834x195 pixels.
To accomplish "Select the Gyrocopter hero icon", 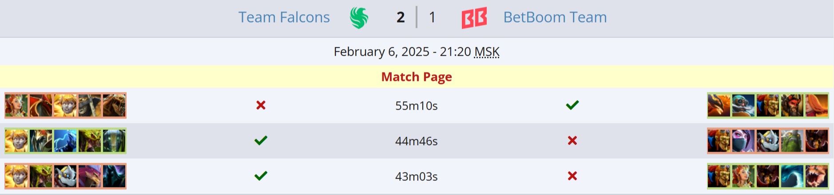I will 743,105.
